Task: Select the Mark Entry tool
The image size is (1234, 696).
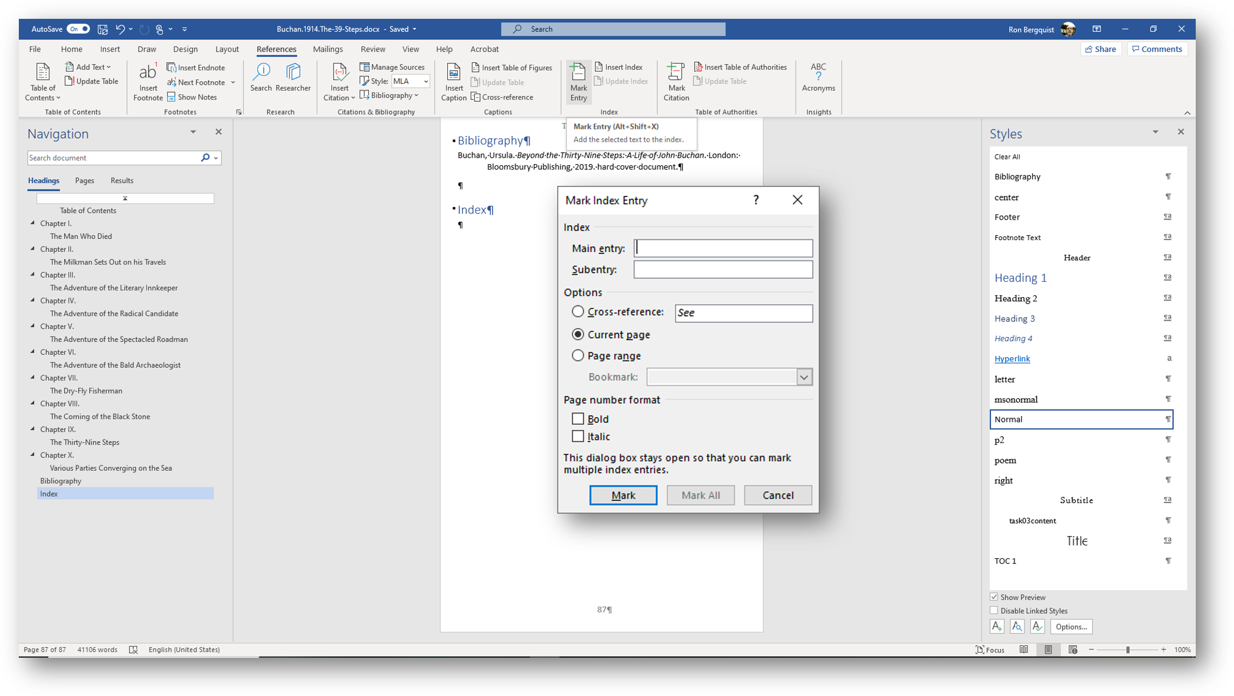Action: coord(578,82)
